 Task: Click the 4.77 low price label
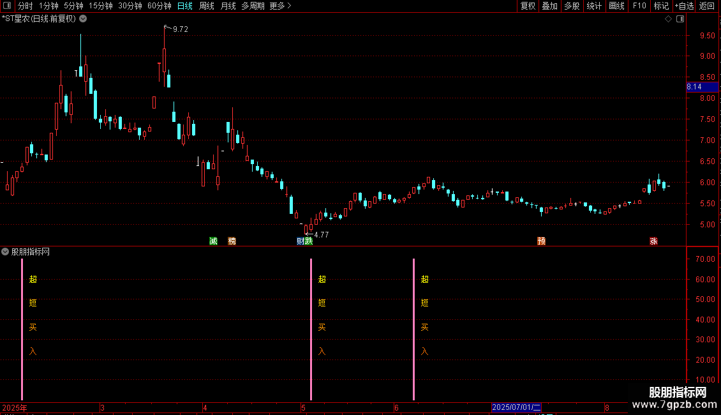tap(322, 235)
